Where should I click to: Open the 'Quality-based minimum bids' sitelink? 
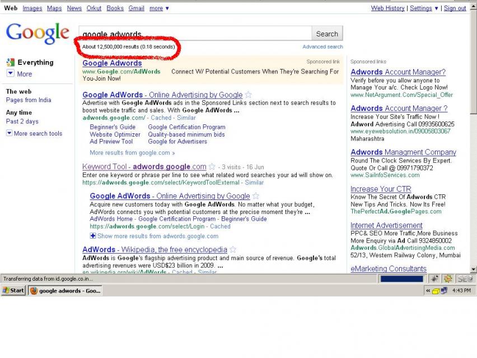point(186,134)
